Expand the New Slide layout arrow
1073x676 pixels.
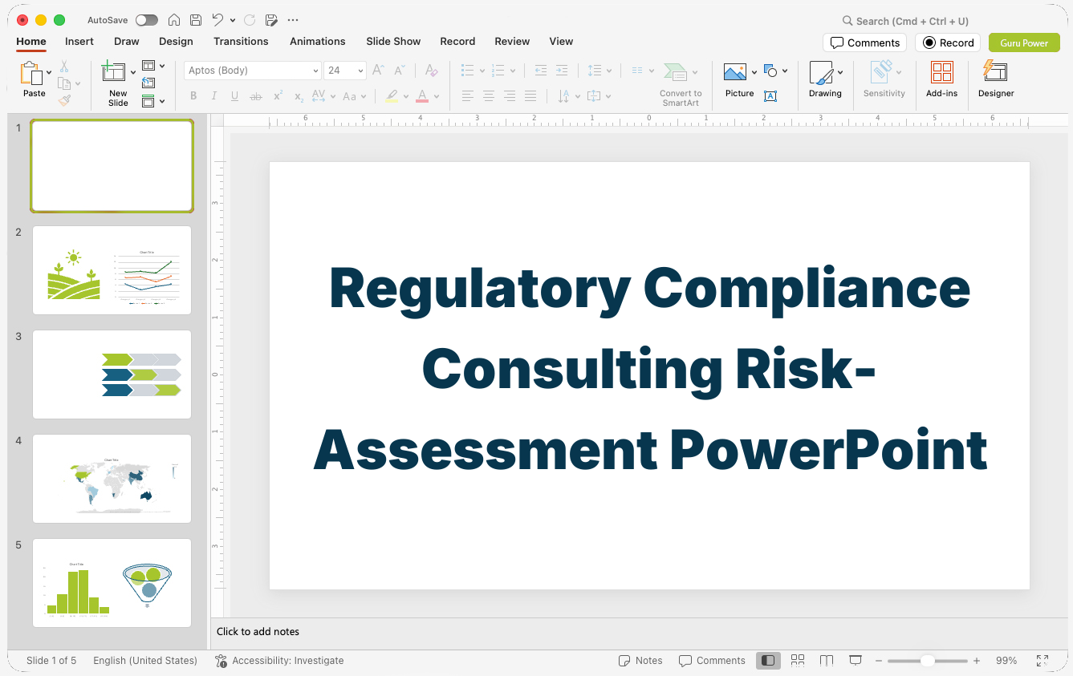point(133,72)
